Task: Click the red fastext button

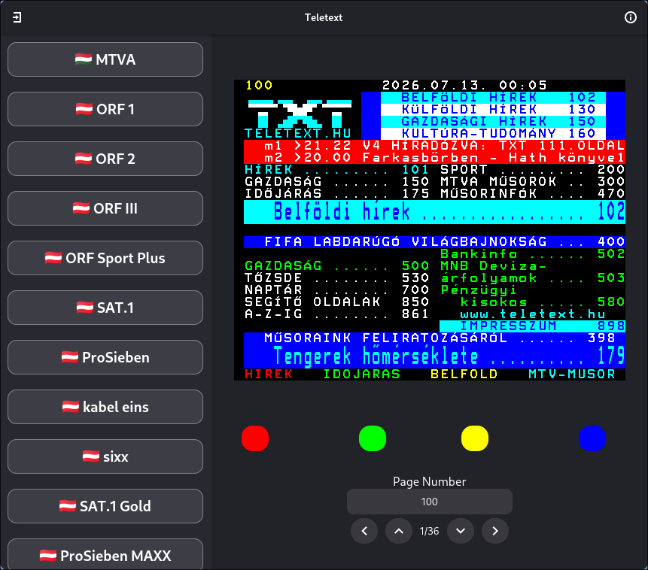Action: pyautogui.click(x=255, y=438)
